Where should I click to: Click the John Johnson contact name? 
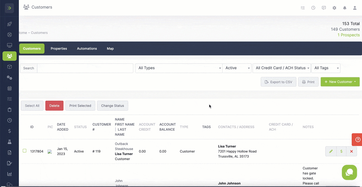click(x=229, y=183)
